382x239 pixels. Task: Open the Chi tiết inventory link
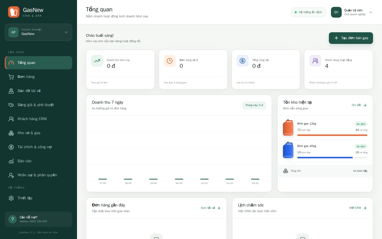point(359,105)
